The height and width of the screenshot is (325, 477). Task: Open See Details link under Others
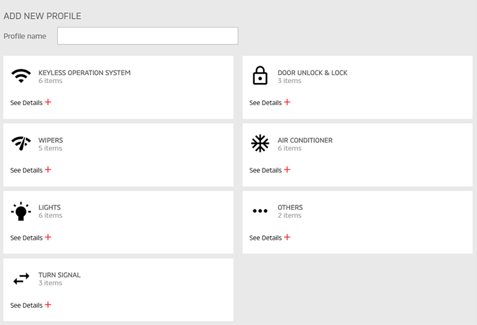tap(265, 238)
